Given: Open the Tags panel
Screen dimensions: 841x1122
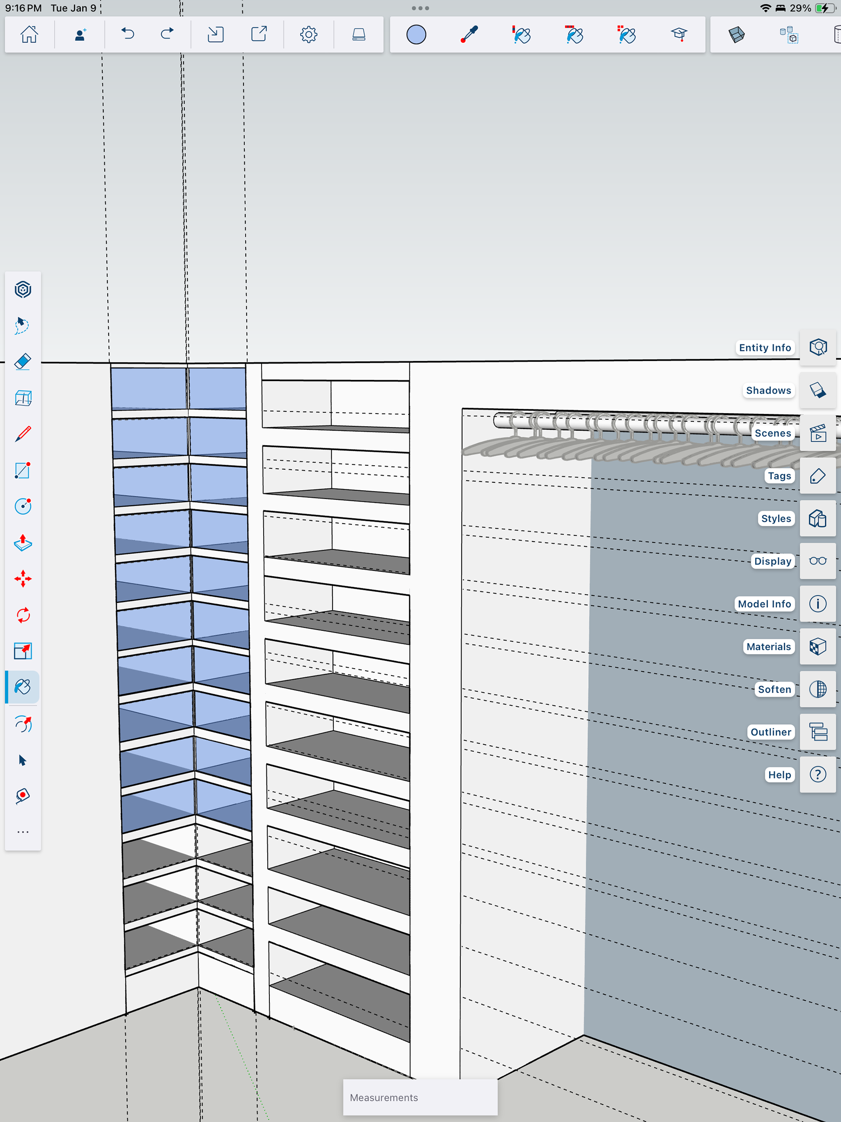Looking at the screenshot, I should coord(818,476).
